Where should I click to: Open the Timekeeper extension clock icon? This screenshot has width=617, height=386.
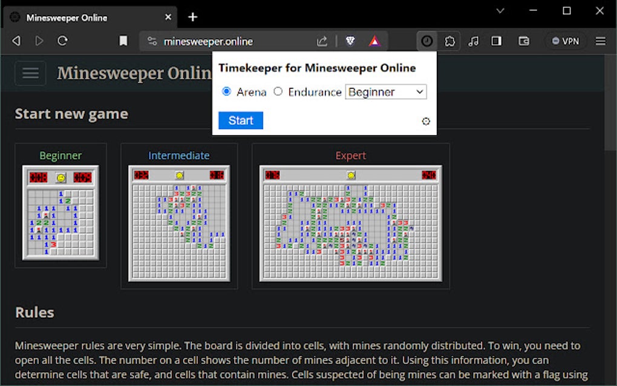tap(427, 41)
